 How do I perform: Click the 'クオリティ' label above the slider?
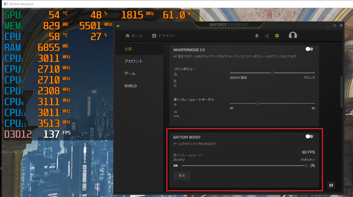pyautogui.click(x=308, y=160)
